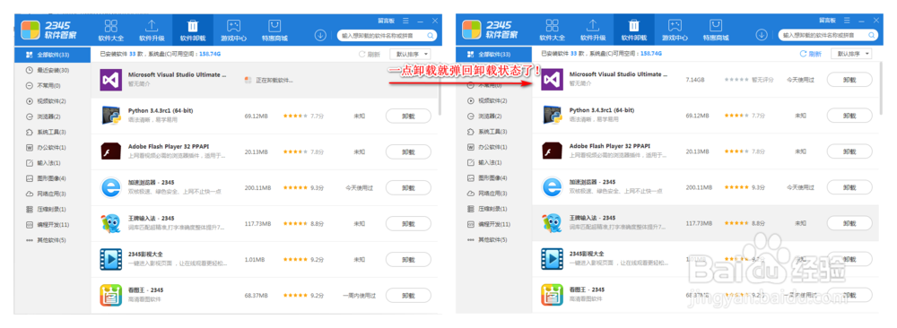Select 软件卸载 tab in left window
This screenshot has width=897, height=328.
193,30
